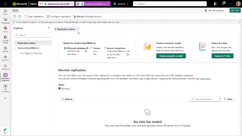The image size is (242, 136).
Task: Open My workspace in the sidebar
Action: click(5, 88)
